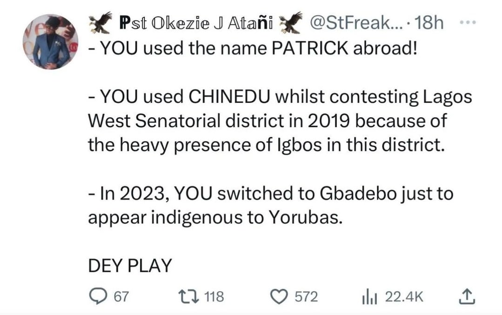Click the paragraph about CHINEDU and Lagos West

(x=279, y=121)
